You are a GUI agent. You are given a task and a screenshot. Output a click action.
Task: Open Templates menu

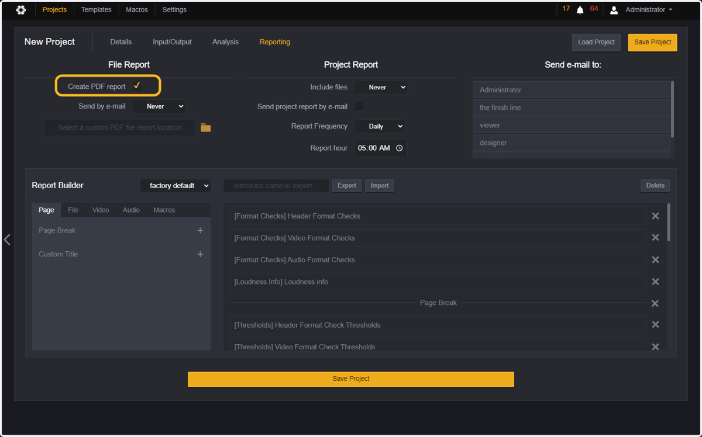tap(97, 10)
